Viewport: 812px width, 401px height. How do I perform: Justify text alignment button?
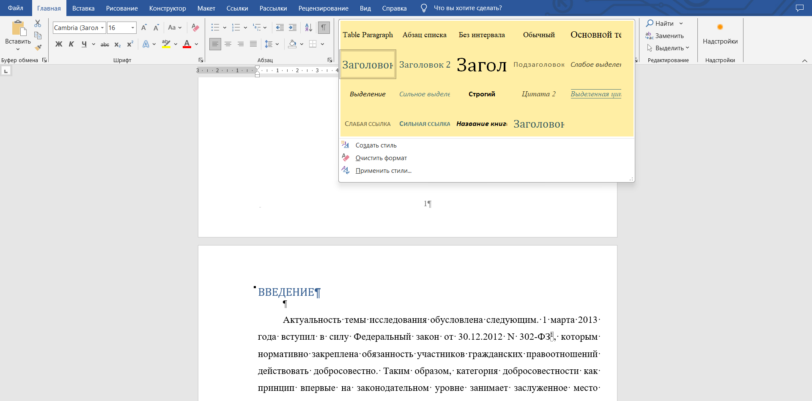(253, 44)
